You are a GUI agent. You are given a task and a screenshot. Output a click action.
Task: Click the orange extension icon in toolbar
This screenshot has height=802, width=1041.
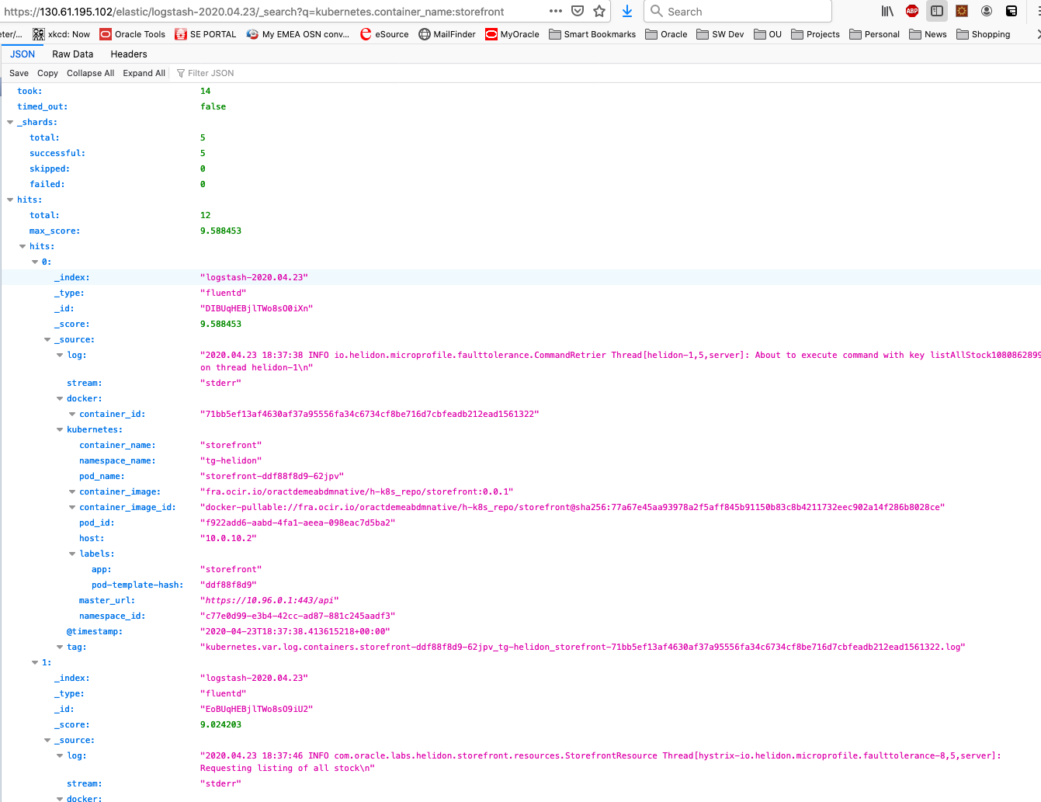962,11
